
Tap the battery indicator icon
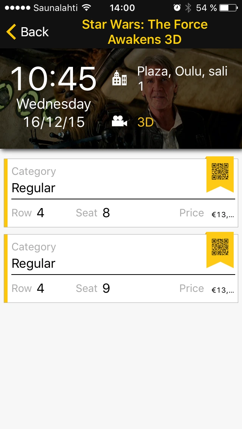coord(228,8)
